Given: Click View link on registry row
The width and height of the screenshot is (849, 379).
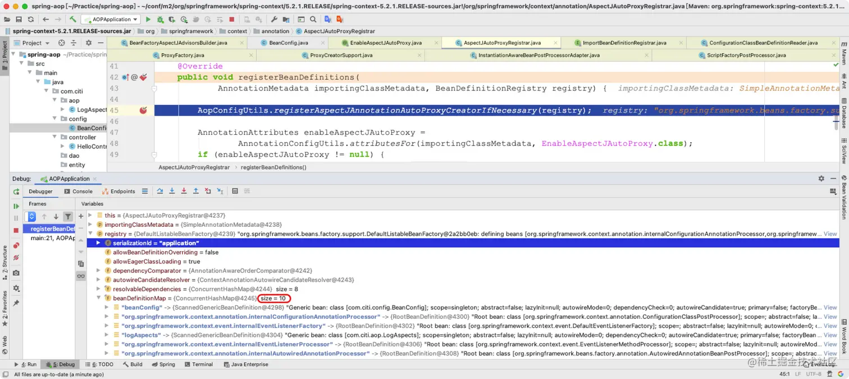Looking at the screenshot, I should pos(830,234).
